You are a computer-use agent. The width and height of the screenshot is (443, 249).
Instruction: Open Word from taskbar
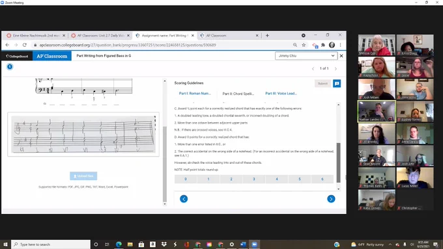point(243,244)
